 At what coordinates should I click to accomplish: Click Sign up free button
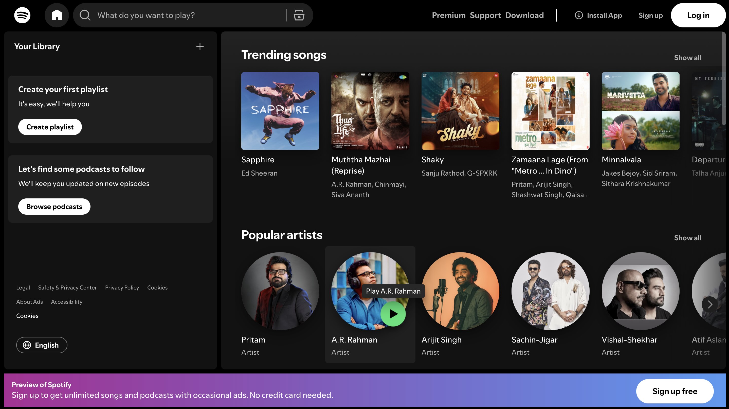click(x=675, y=391)
